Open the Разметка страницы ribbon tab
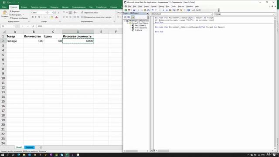Image resolution: width=279 pixels, height=157 pixels. click(x=39, y=7)
